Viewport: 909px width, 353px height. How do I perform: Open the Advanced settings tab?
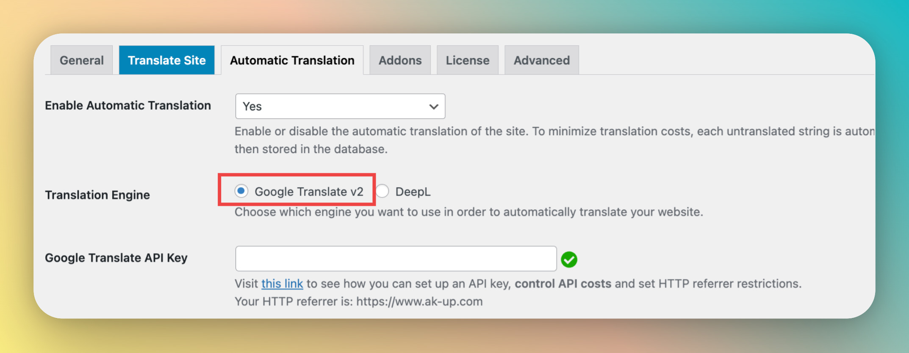(541, 60)
